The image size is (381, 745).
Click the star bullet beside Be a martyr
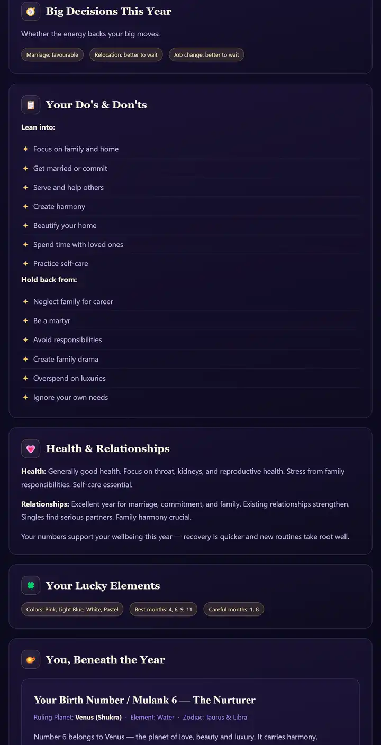pyautogui.click(x=25, y=320)
